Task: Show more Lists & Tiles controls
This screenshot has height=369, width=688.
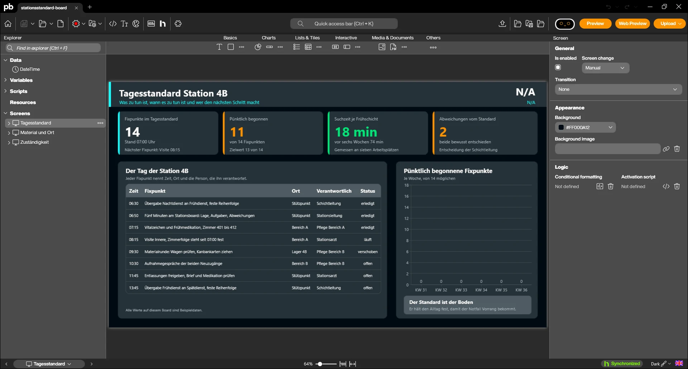Action: (319, 47)
